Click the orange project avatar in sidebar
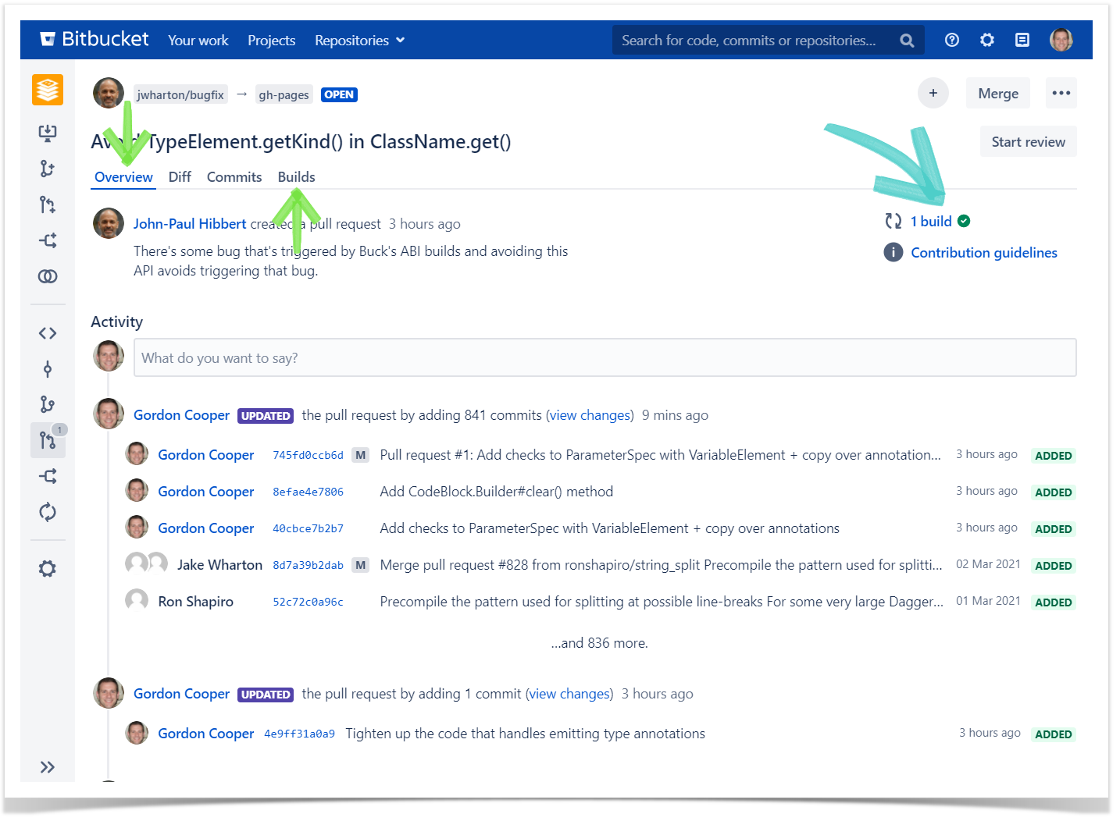The width and height of the screenshot is (1120, 821). [48, 90]
